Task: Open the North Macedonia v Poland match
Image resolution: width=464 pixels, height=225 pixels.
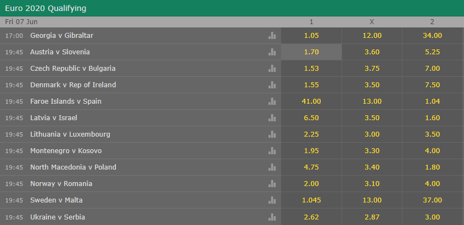Action: click(x=73, y=167)
